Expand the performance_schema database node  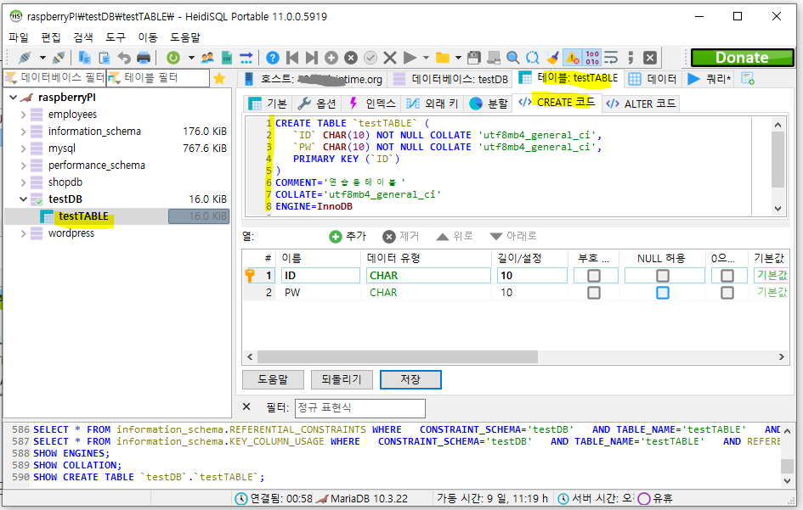[x=23, y=165]
